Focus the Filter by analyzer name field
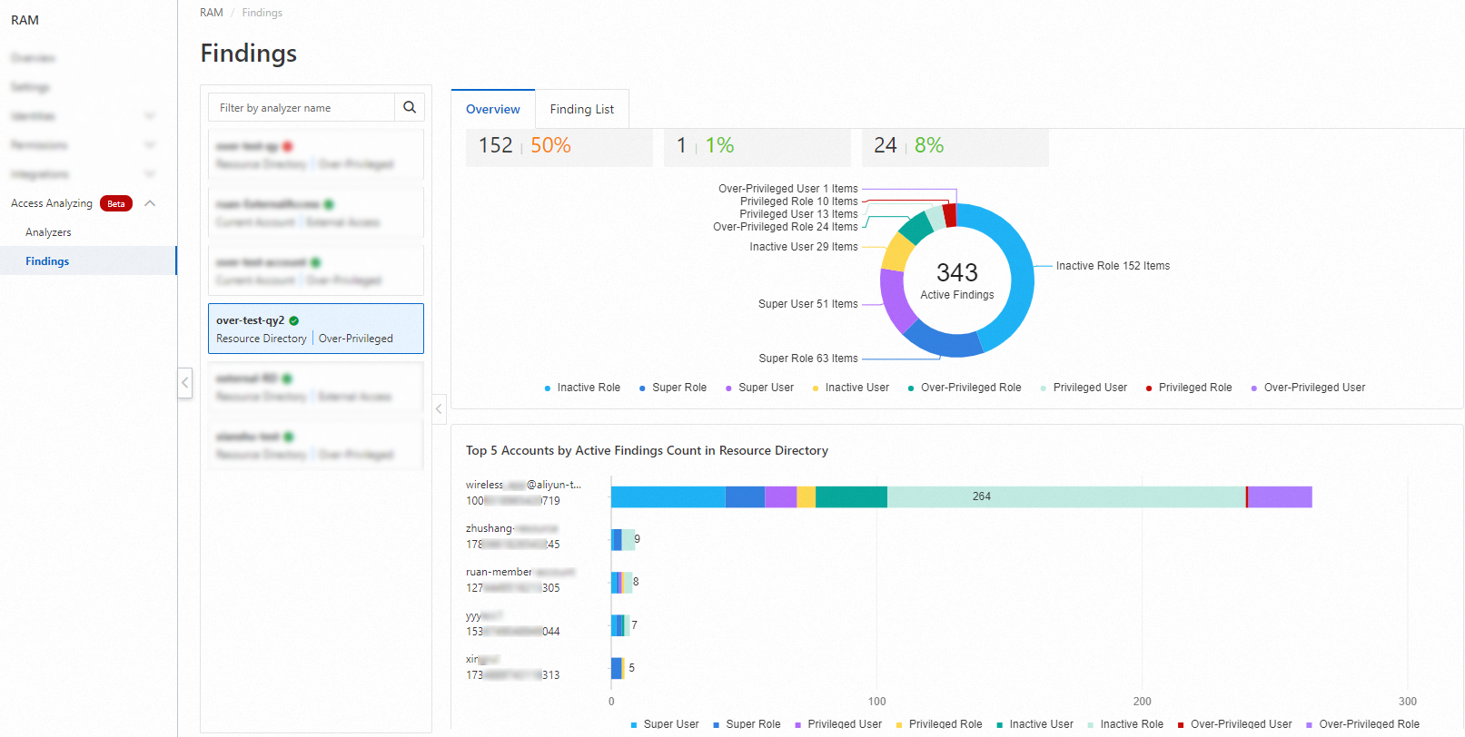This screenshot has width=1465, height=737. (302, 107)
